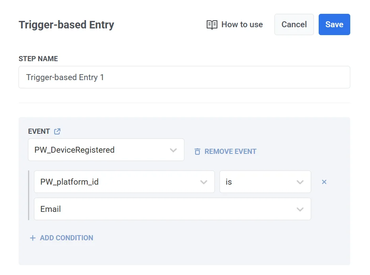Click the chevron on the event selector
Viewport: 370px width, 275px height.
tap(173, 150)
